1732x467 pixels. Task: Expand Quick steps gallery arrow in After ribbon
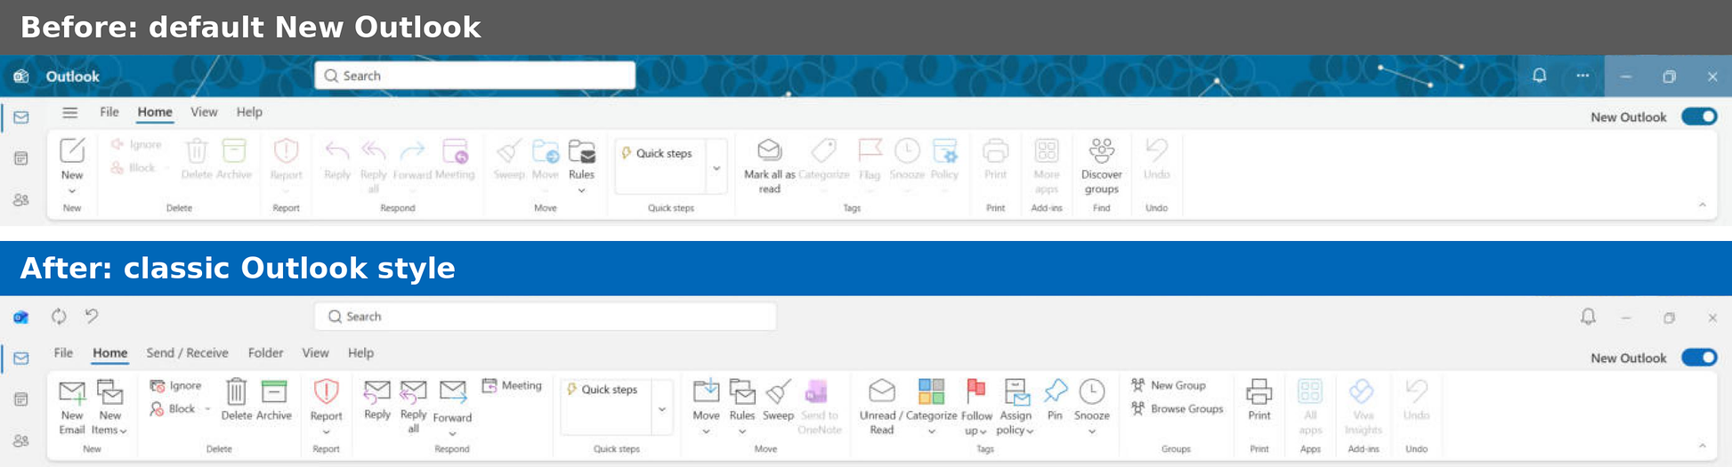[x=662, y=408]
